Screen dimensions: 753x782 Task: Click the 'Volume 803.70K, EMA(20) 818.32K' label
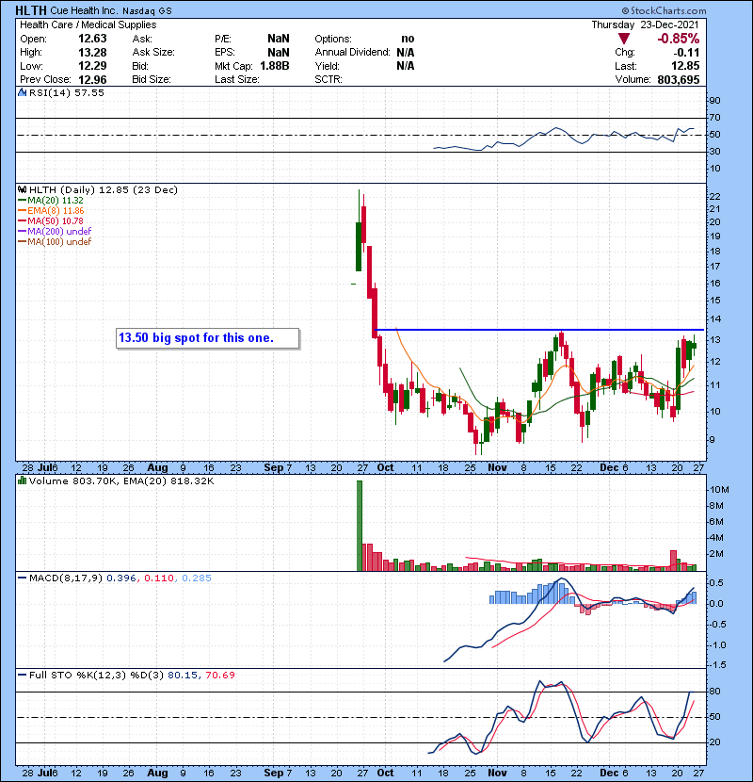121,481
